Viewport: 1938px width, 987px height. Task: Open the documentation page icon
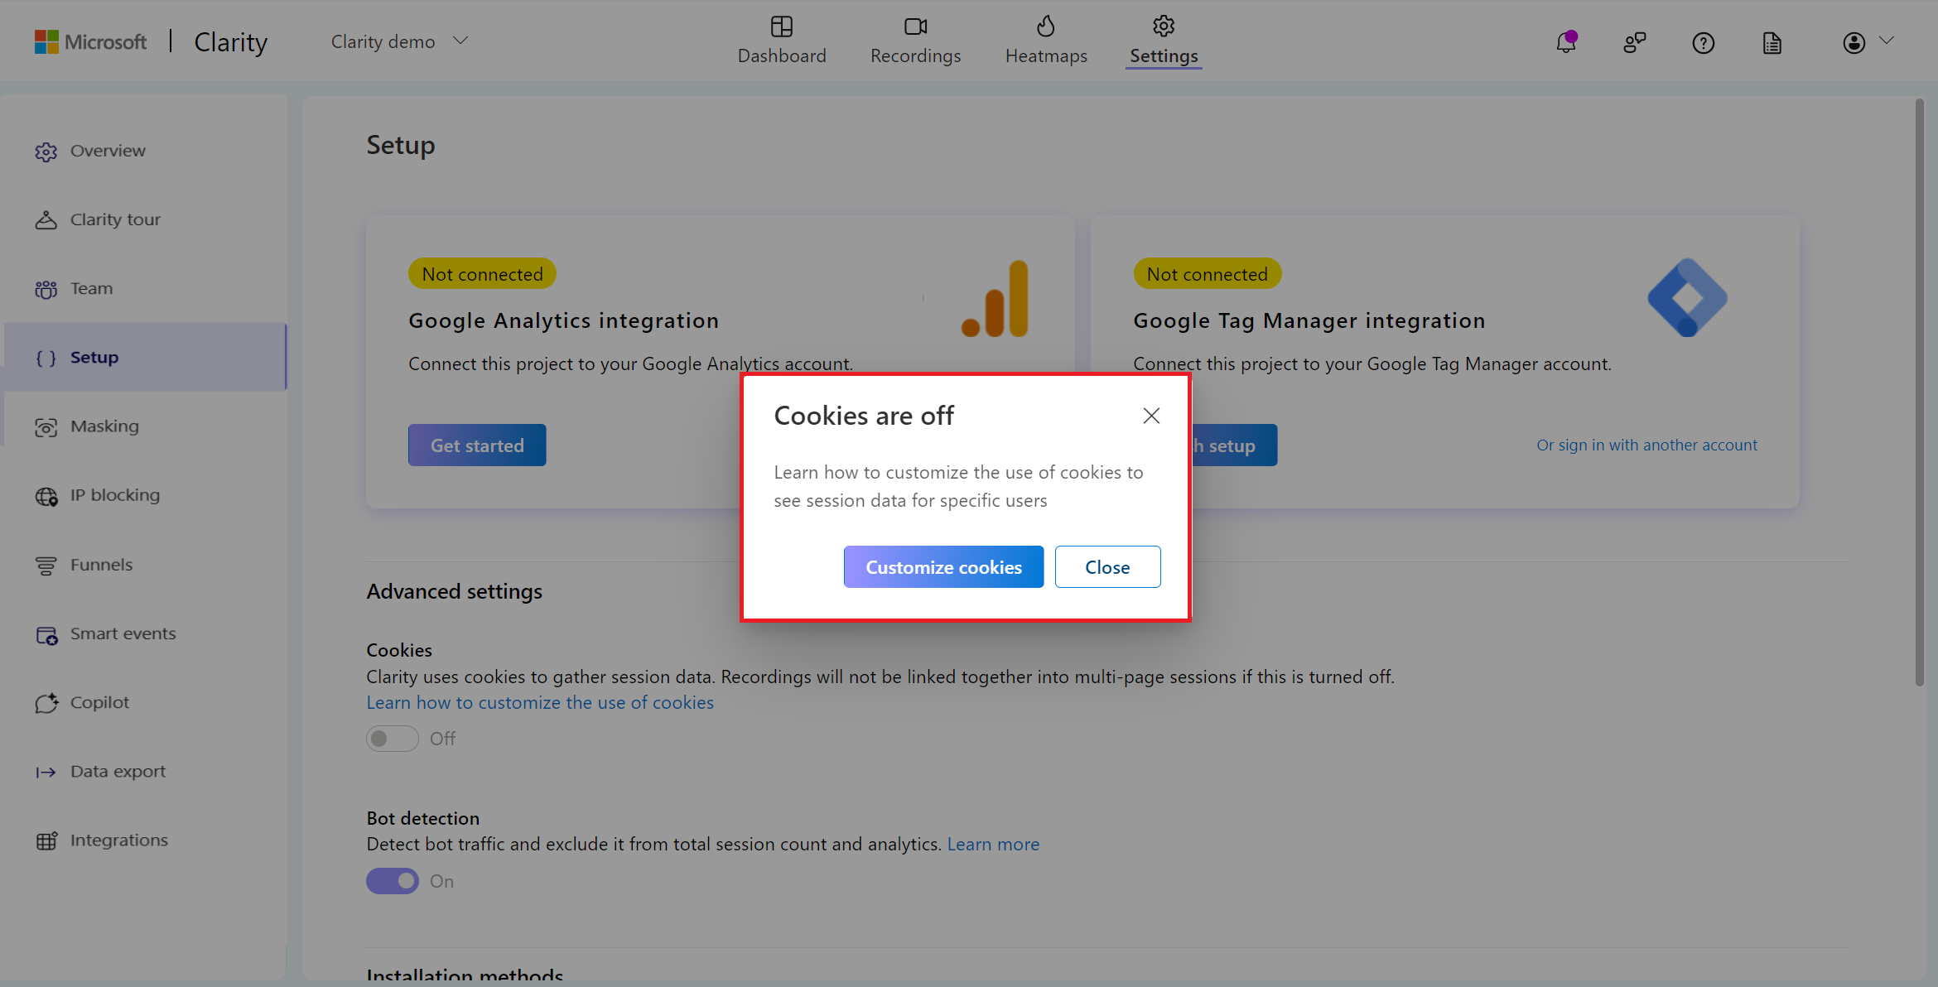[x=1772, y=42]
